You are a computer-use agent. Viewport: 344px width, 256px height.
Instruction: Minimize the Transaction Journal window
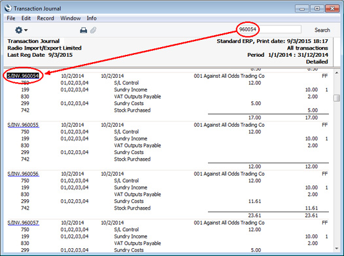click(x=302, y=8)
